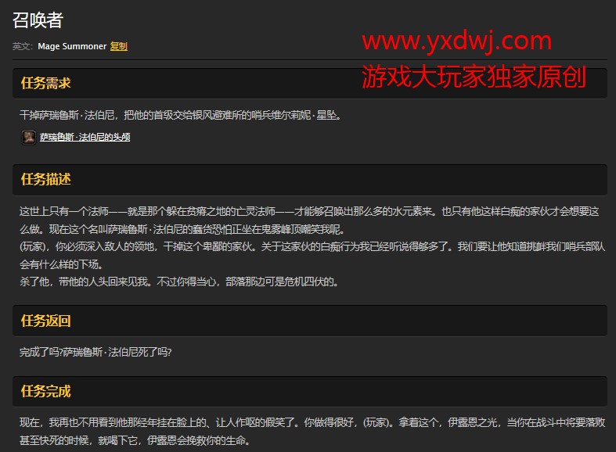Click the paragraph starting with (玩家)，你必须深入敌人的领地
The width and height of the screenshot is (616, 452).
(x=313, y=246)
